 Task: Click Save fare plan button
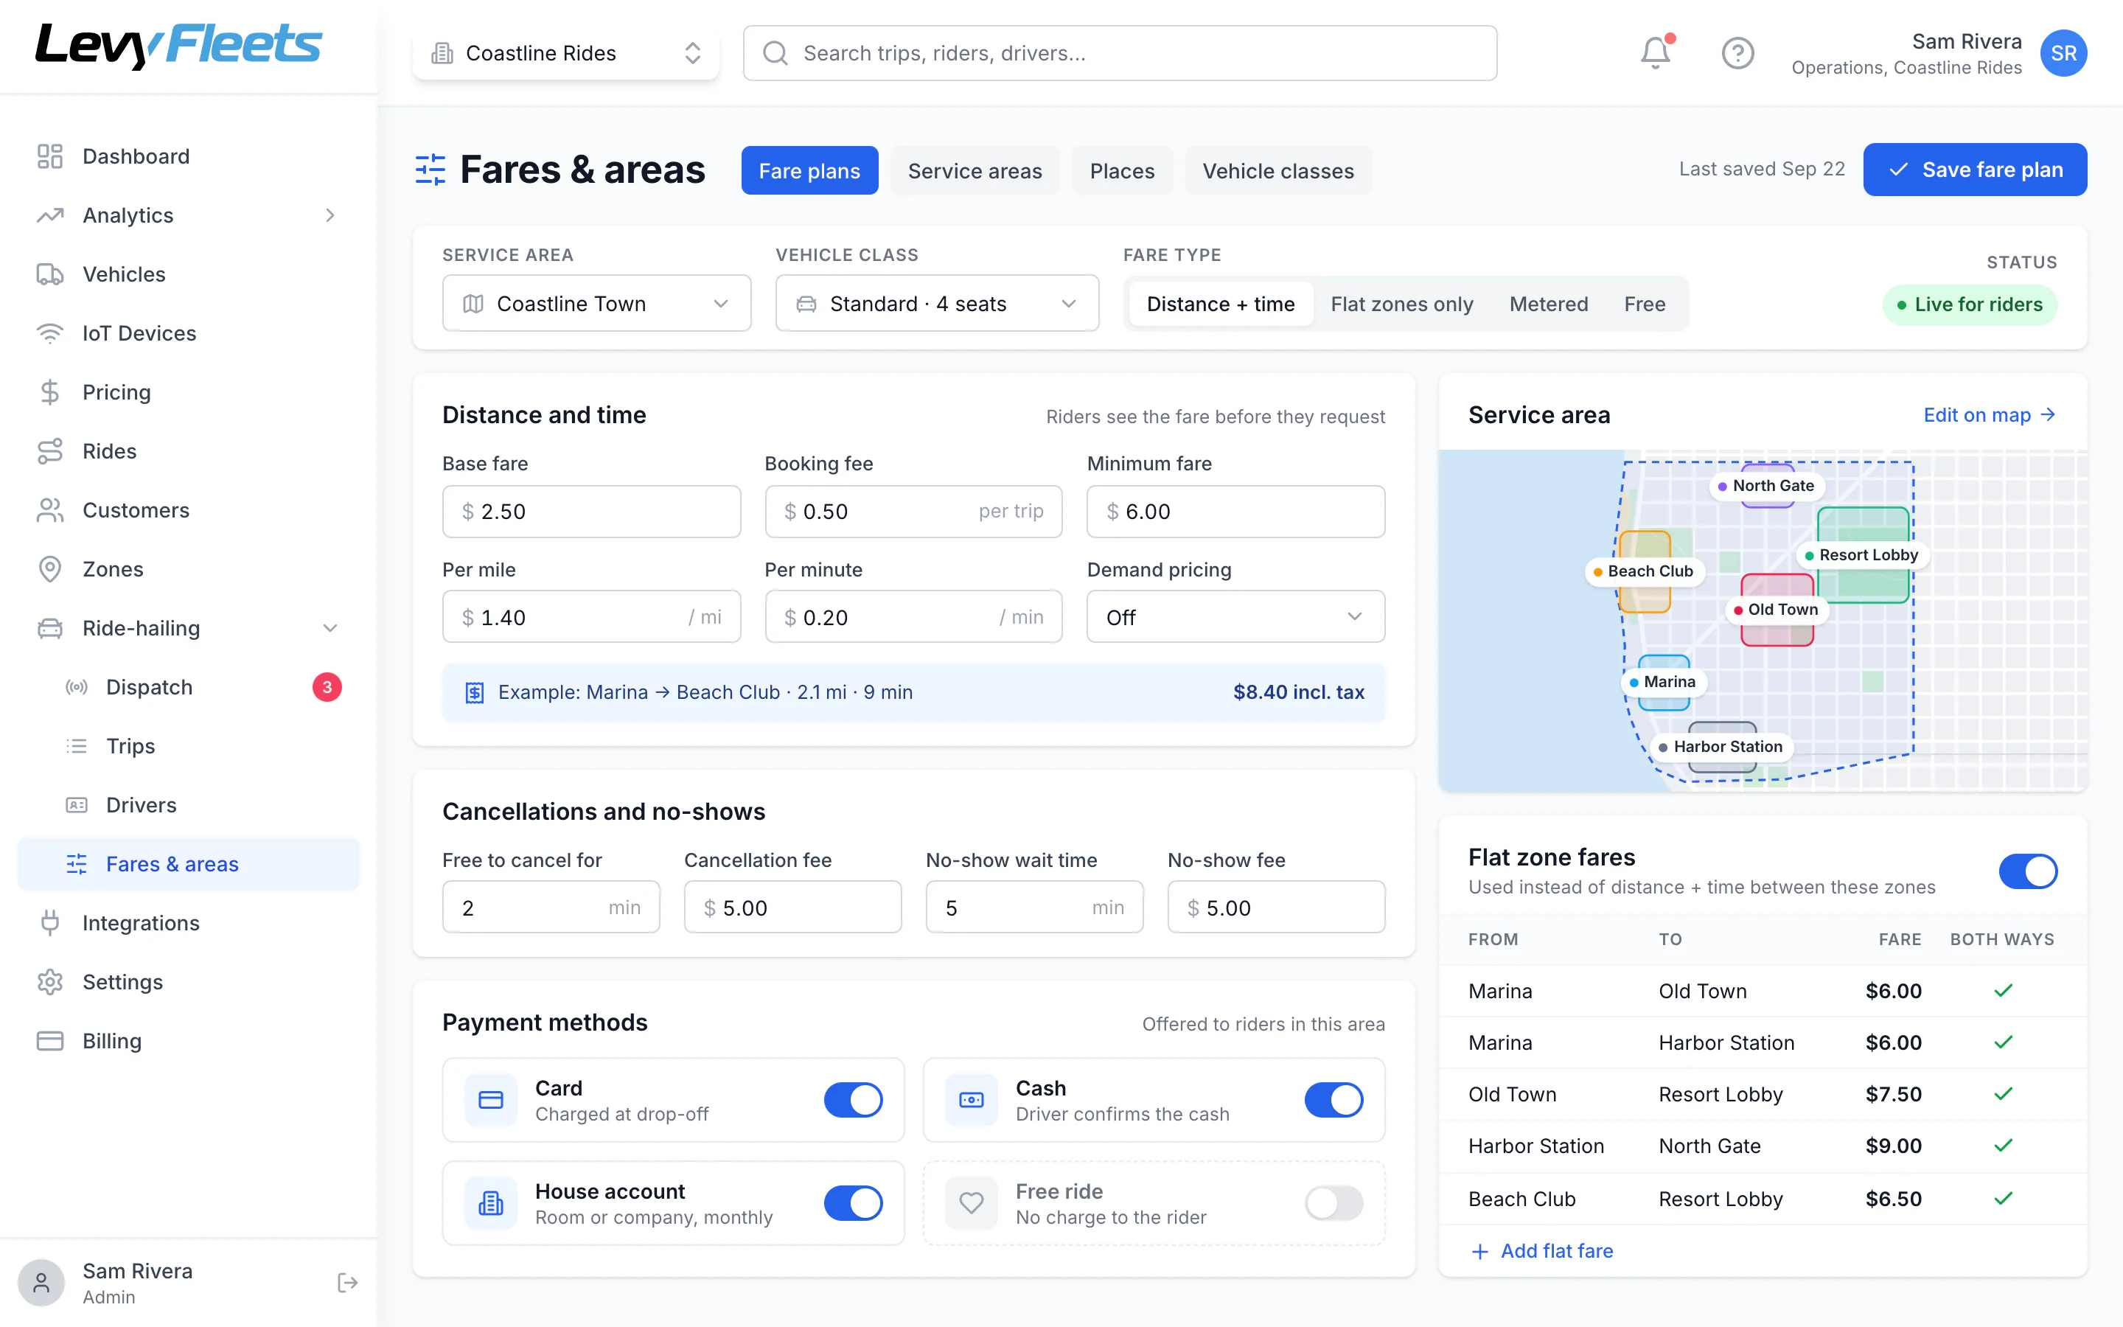[1975, 170]
